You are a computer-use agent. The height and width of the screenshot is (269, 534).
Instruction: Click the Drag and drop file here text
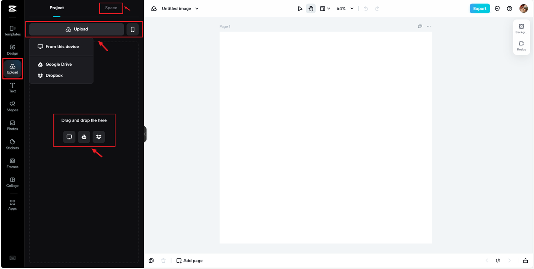coord(84,120)
